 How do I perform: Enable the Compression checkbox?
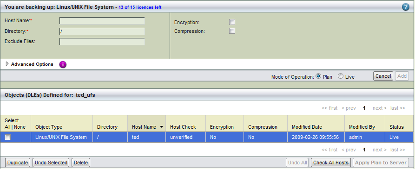[232, 31]
